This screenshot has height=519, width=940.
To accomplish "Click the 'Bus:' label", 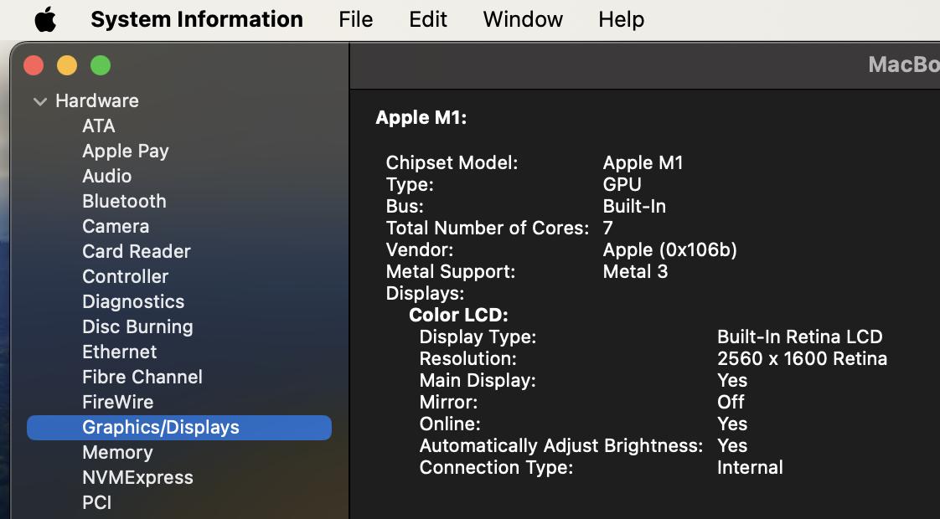I will click(405, 207).
